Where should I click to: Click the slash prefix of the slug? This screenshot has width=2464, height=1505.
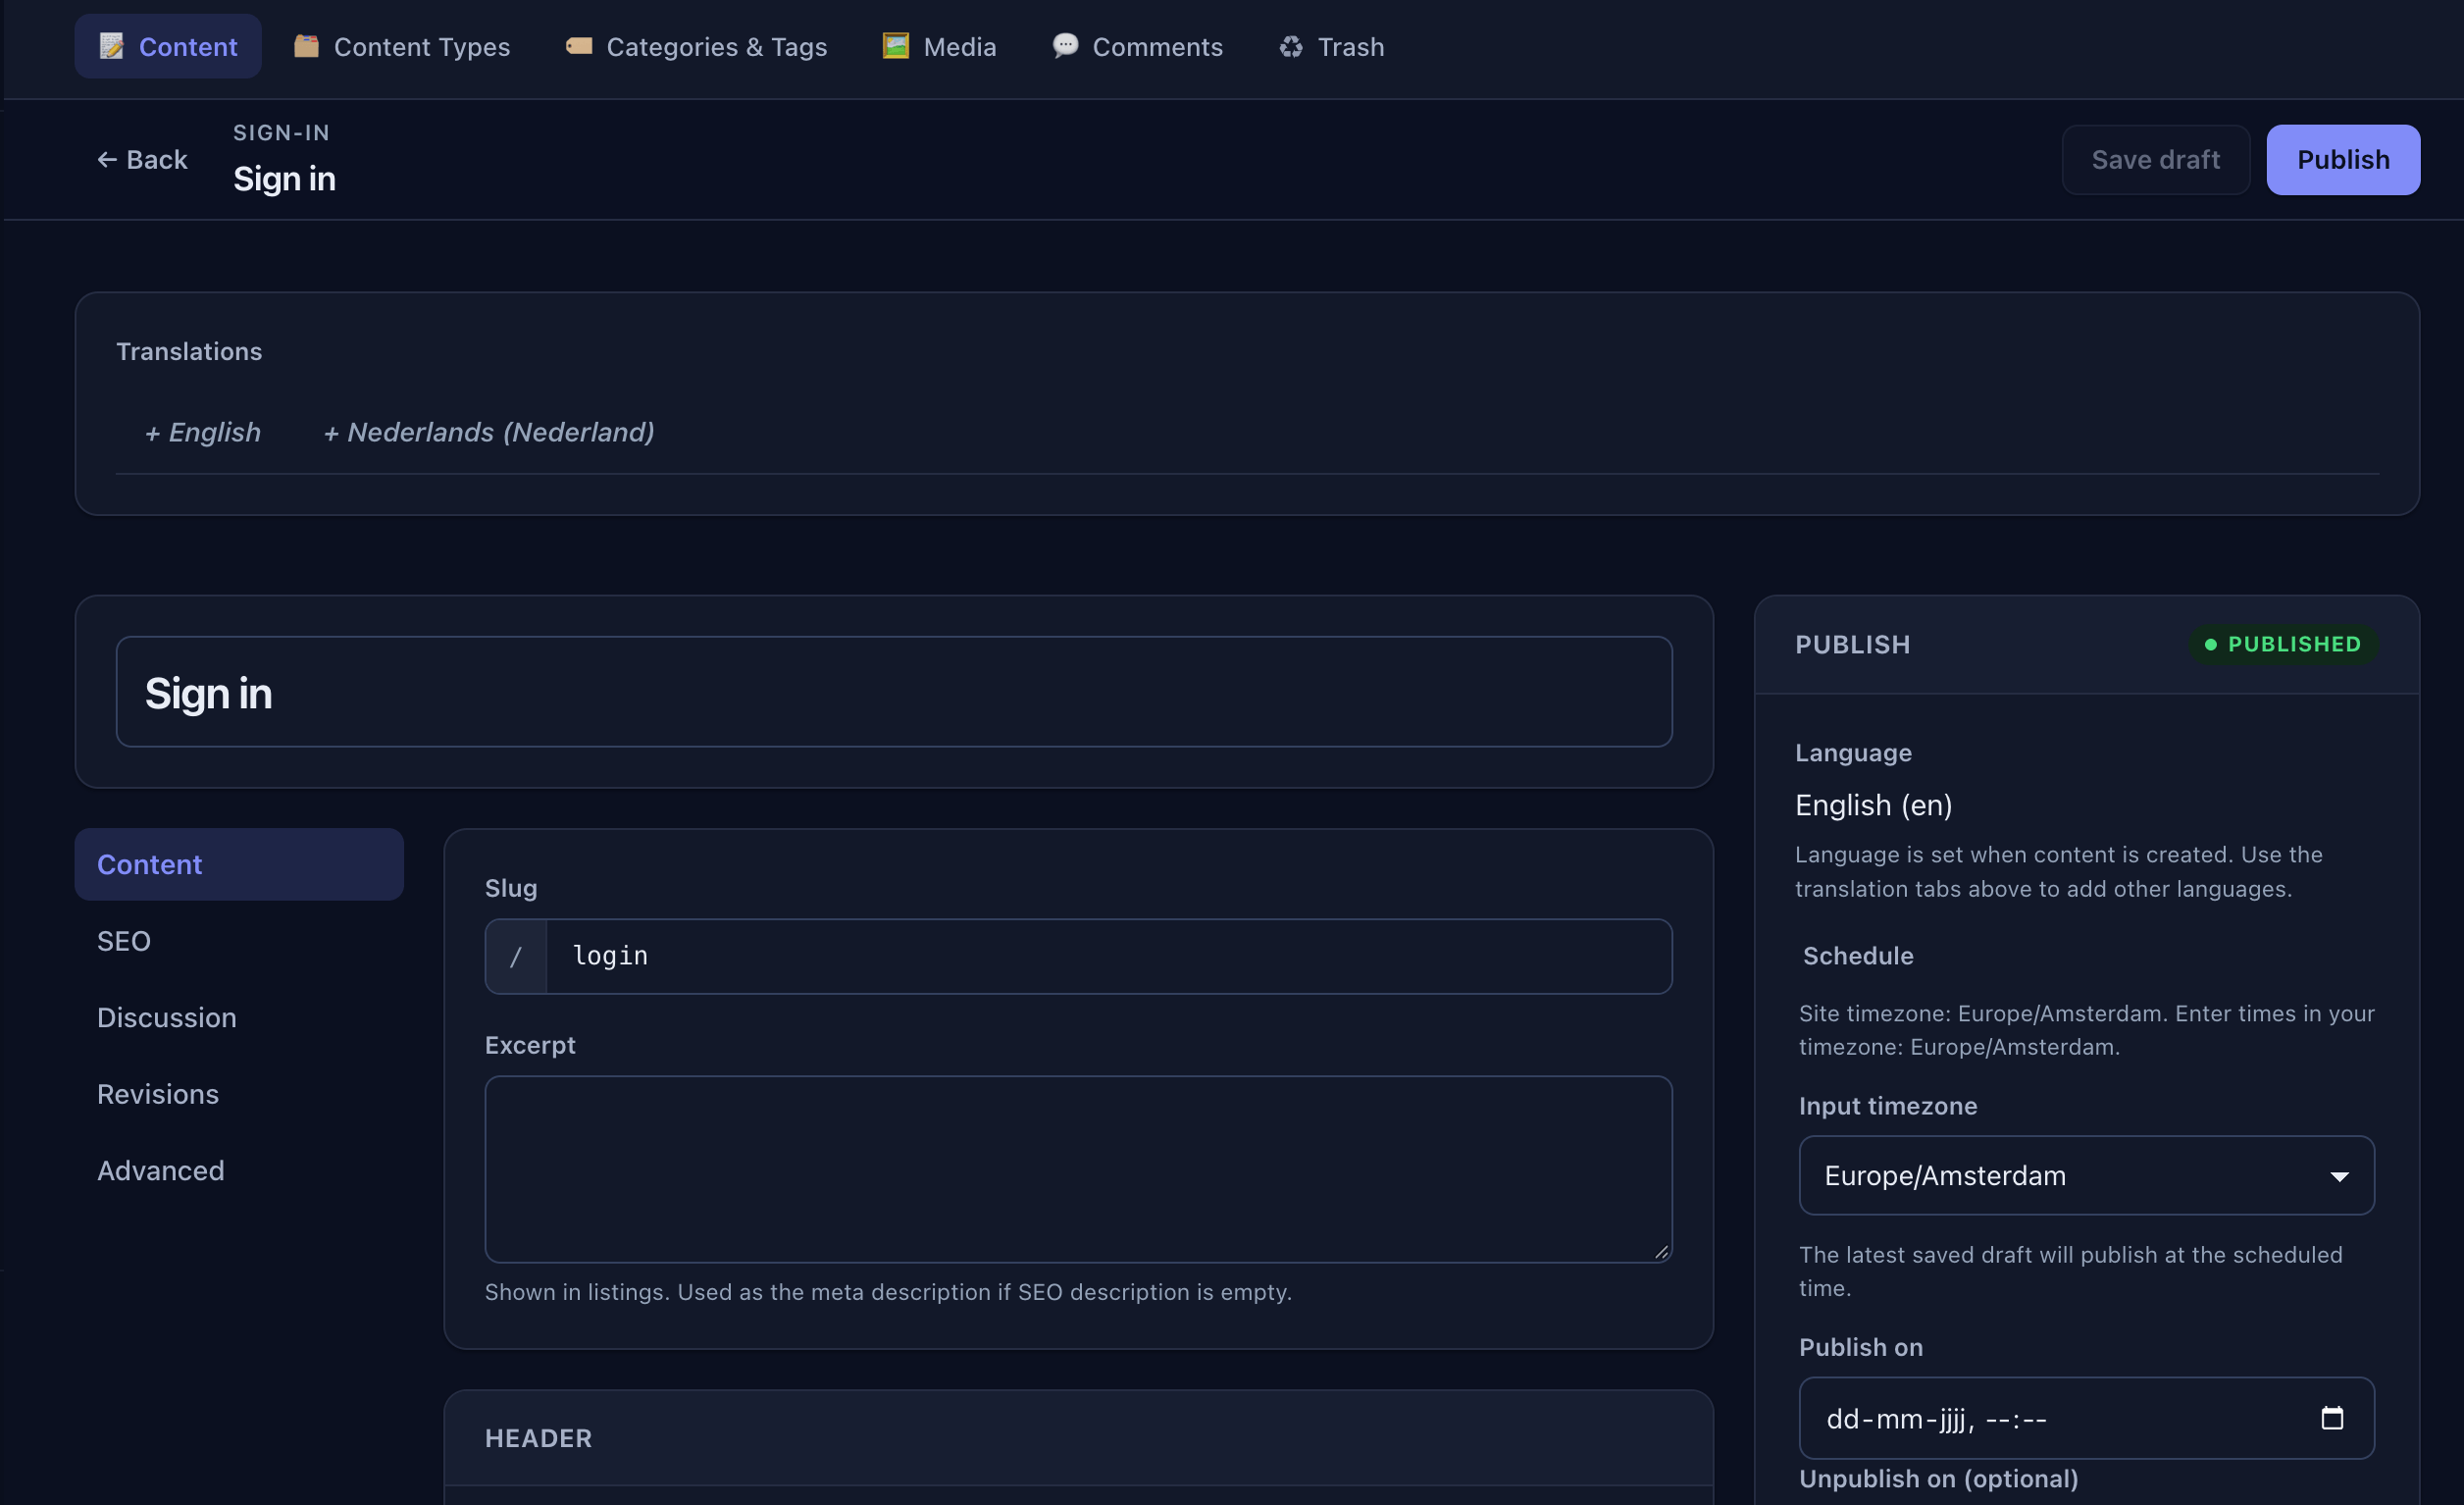516,957
